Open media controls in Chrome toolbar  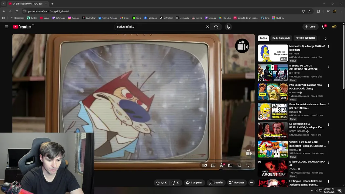click(328, 11)
